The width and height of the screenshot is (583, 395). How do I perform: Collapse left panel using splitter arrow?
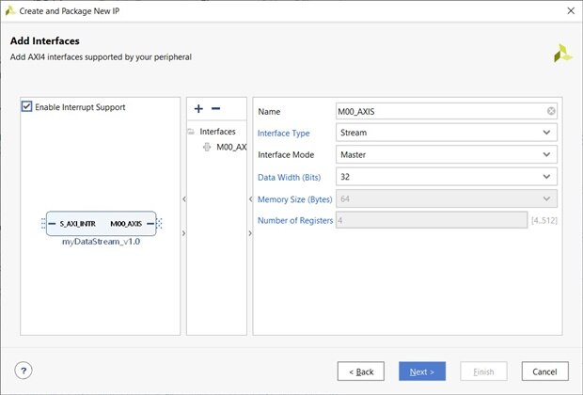click(x=183, y=198)
